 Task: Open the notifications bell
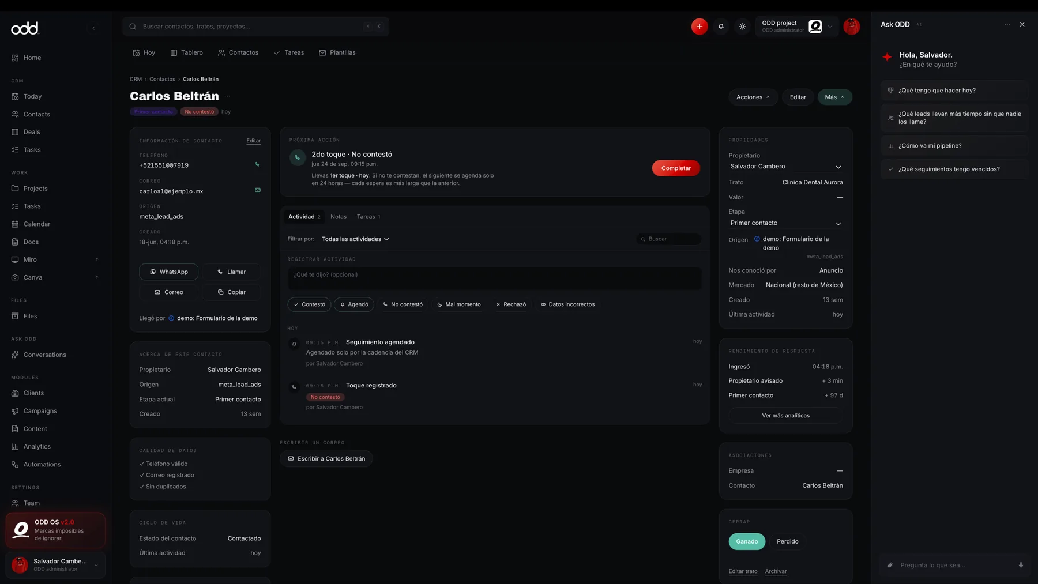[721, 27]
